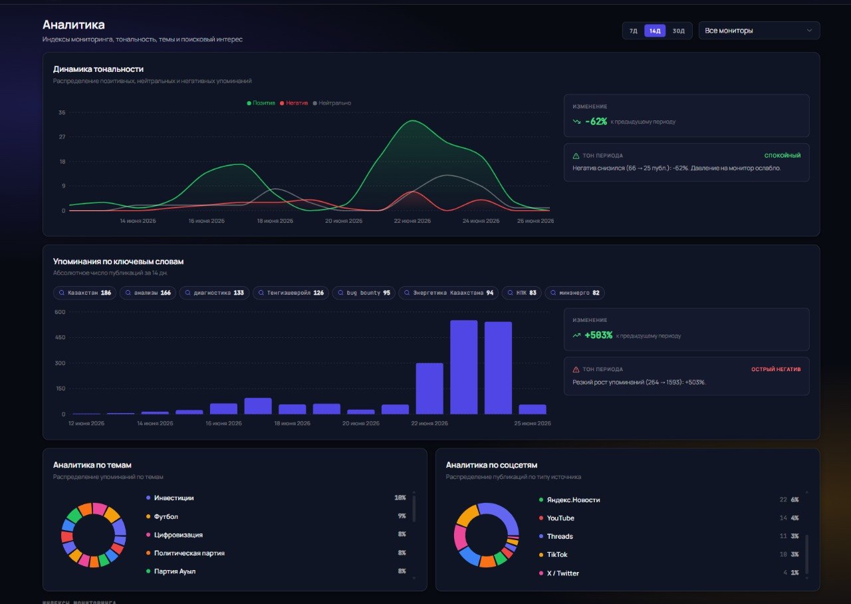Viewport: 851px width, 604px height.
Task: Click the search icon in the анализы chip
Action: tap(128, 293)
